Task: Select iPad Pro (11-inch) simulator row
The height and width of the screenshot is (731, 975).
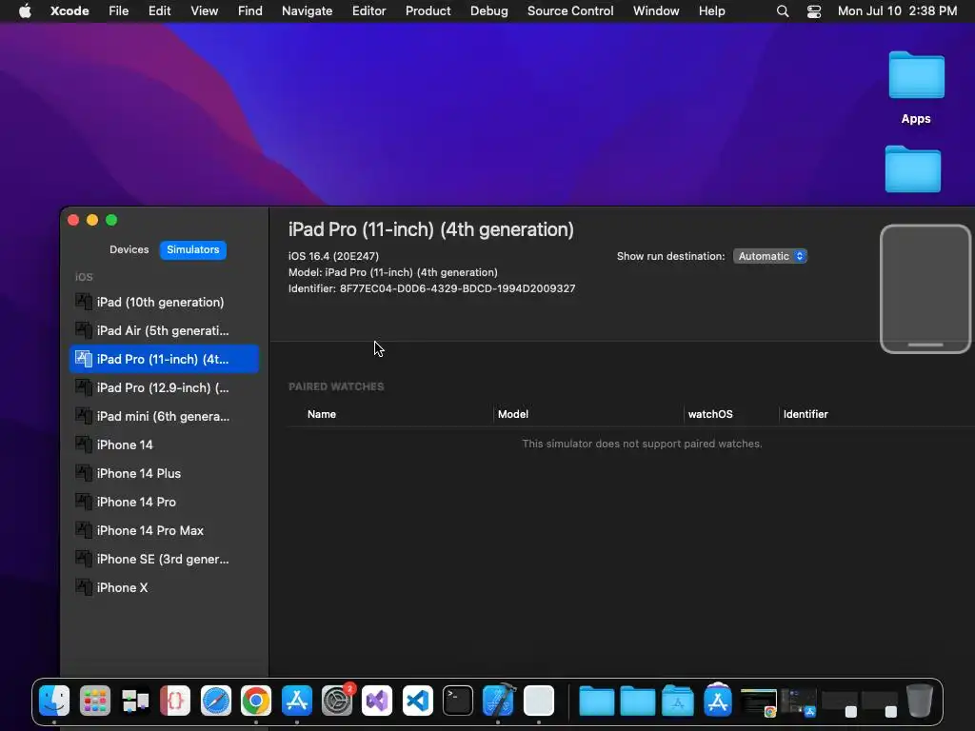Action: click(164, 359)
